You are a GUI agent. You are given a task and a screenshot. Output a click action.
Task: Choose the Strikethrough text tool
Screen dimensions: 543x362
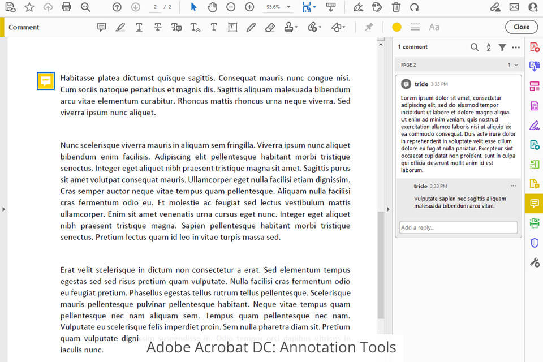158,27
